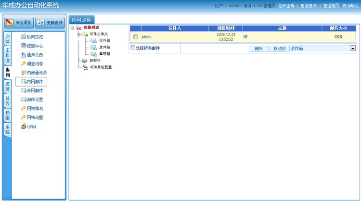The width and height of the screenshot is (361, 202).
Task: Select 新邮件 in the tree
Action: click(x=95, y=61)
